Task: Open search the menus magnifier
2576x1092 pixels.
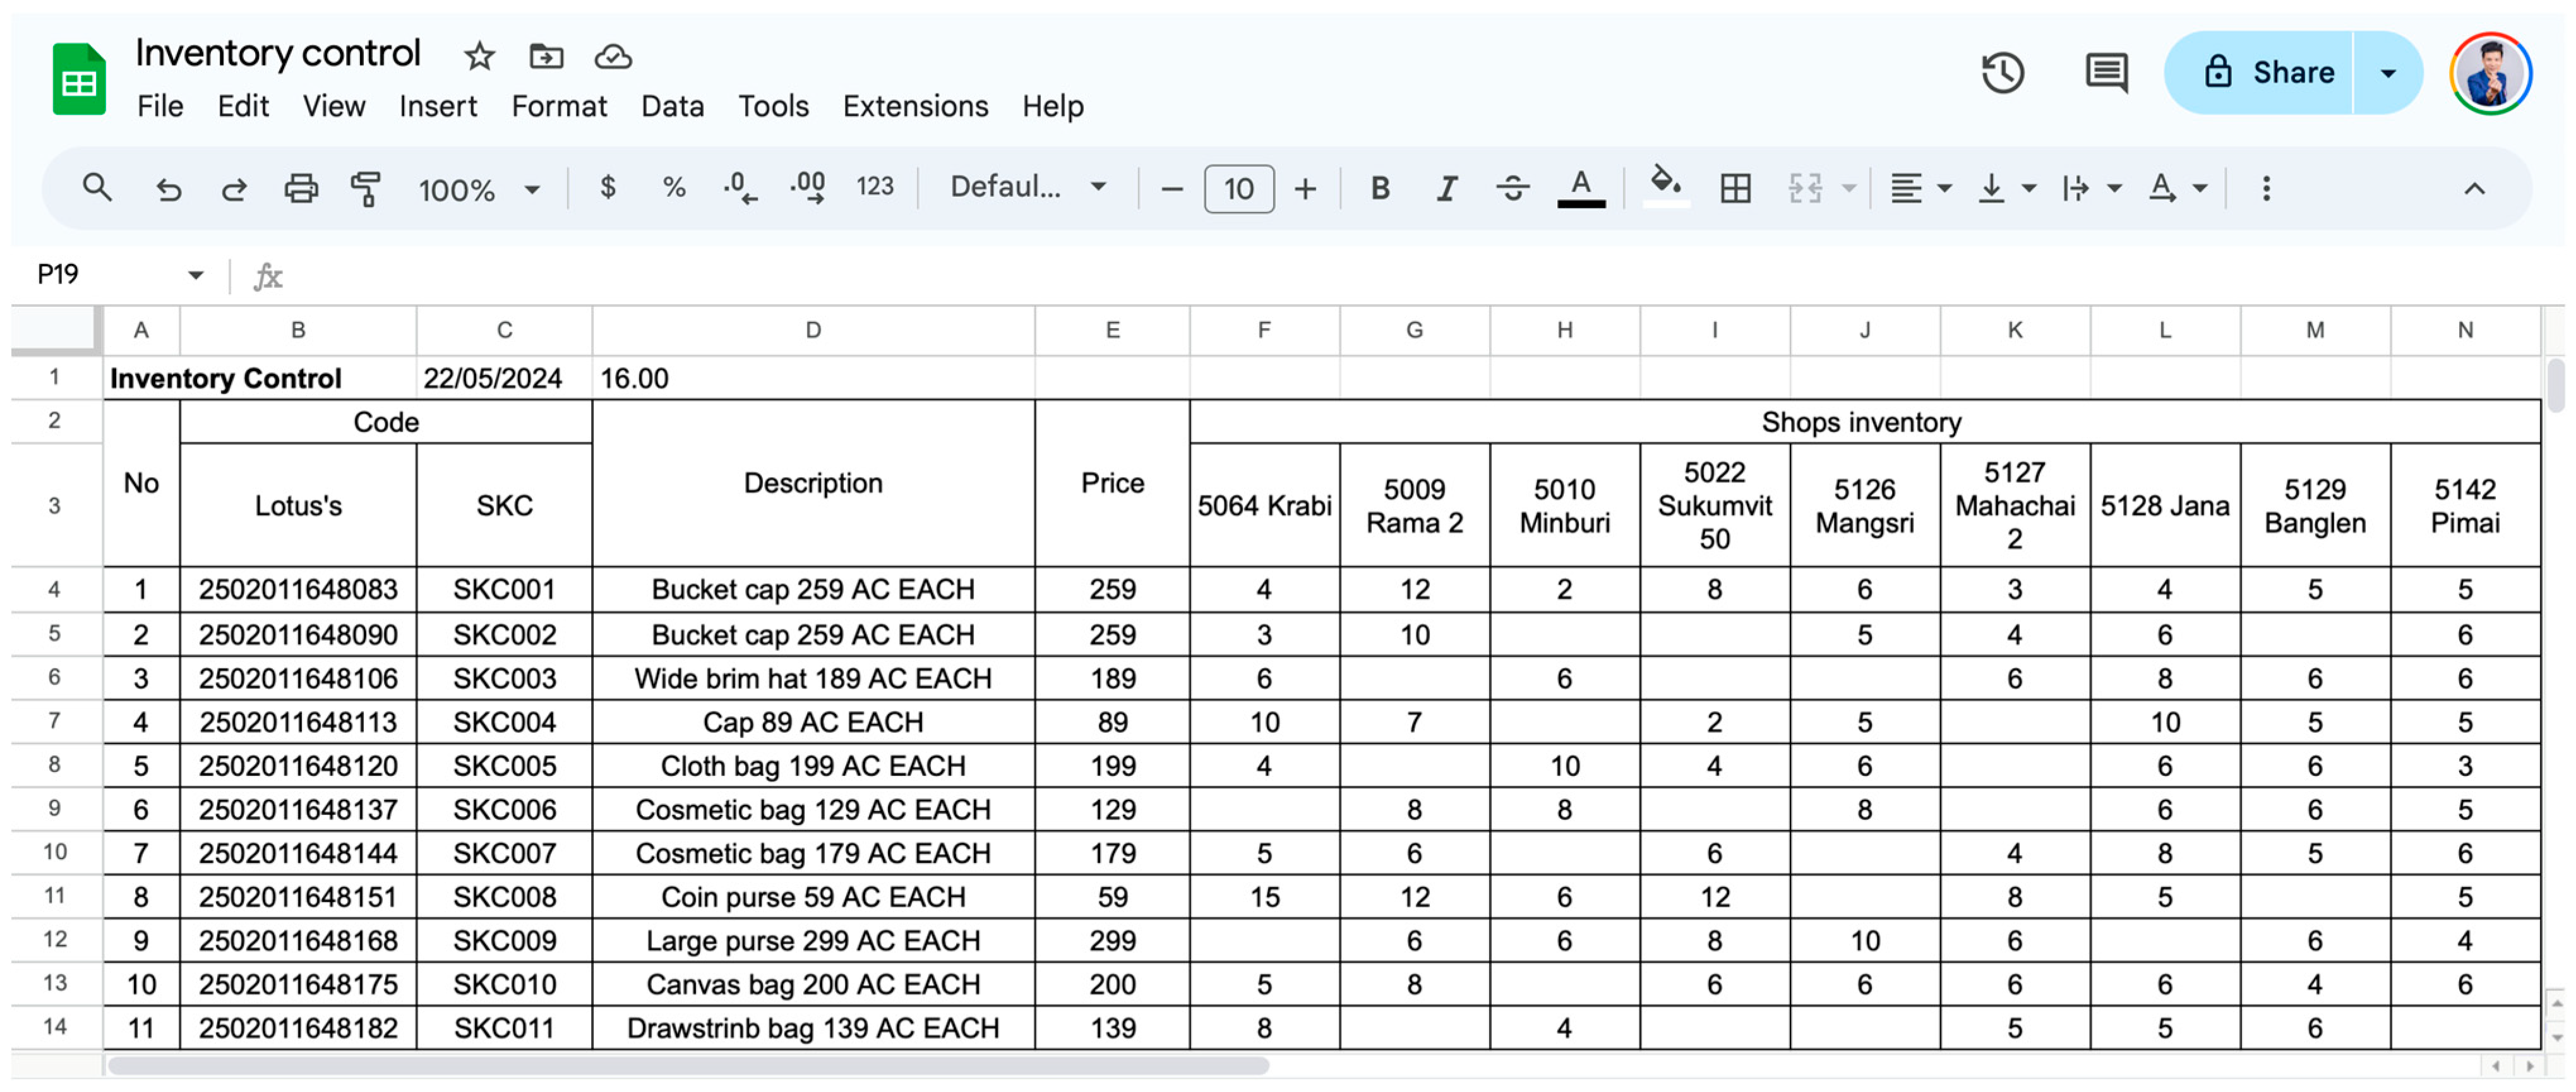Action: click(97, 188)
